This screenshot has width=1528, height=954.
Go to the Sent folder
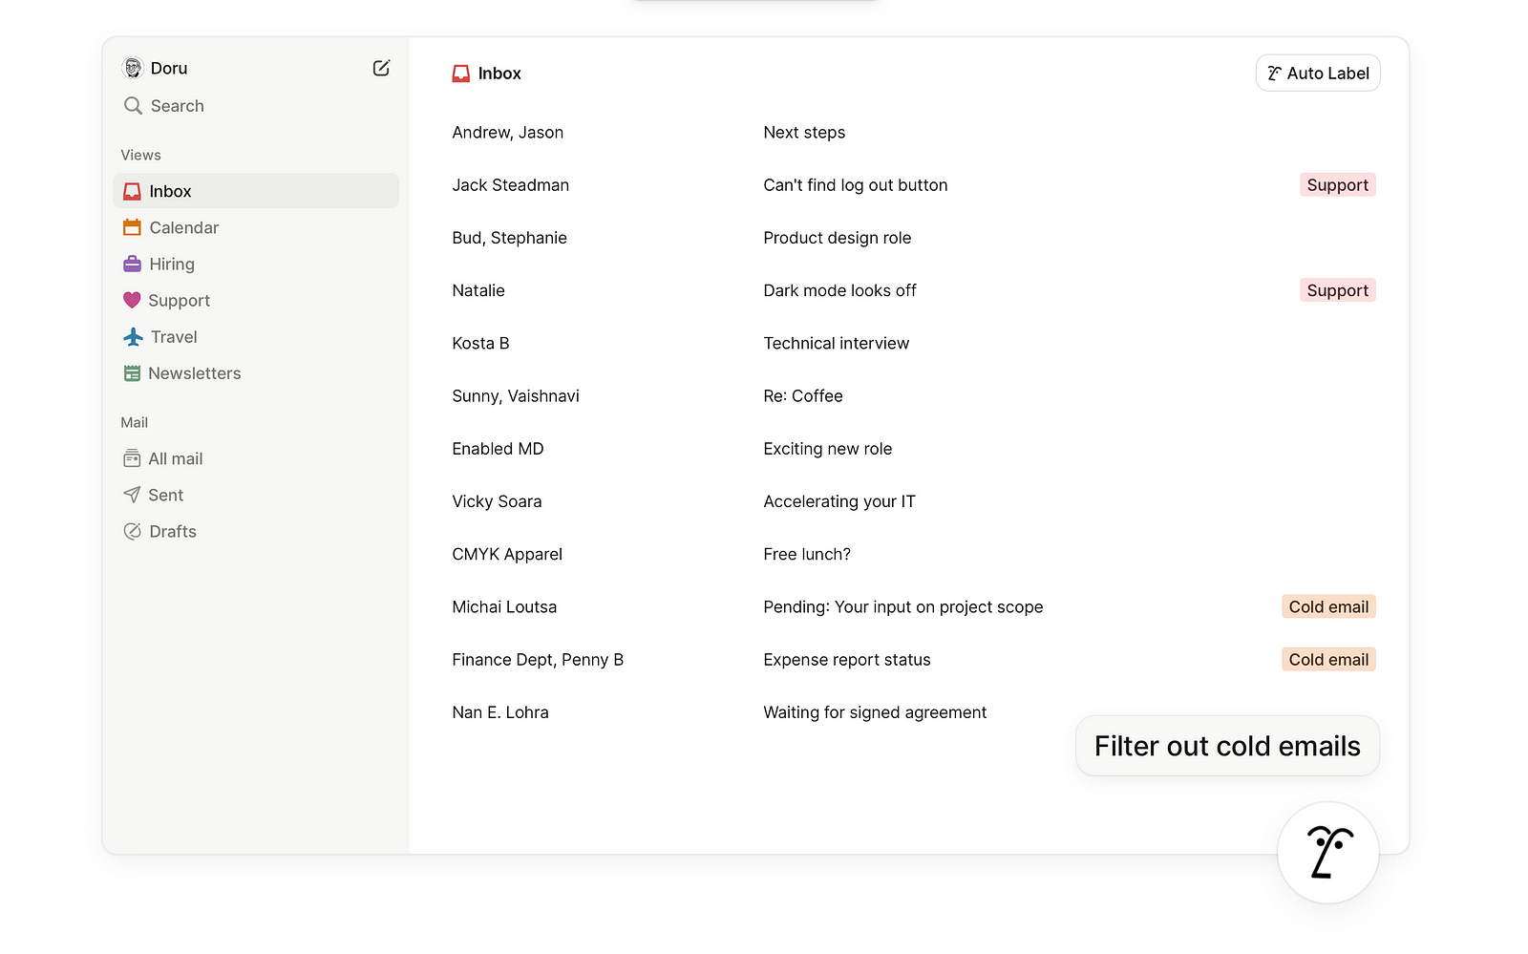click(165, 496)
